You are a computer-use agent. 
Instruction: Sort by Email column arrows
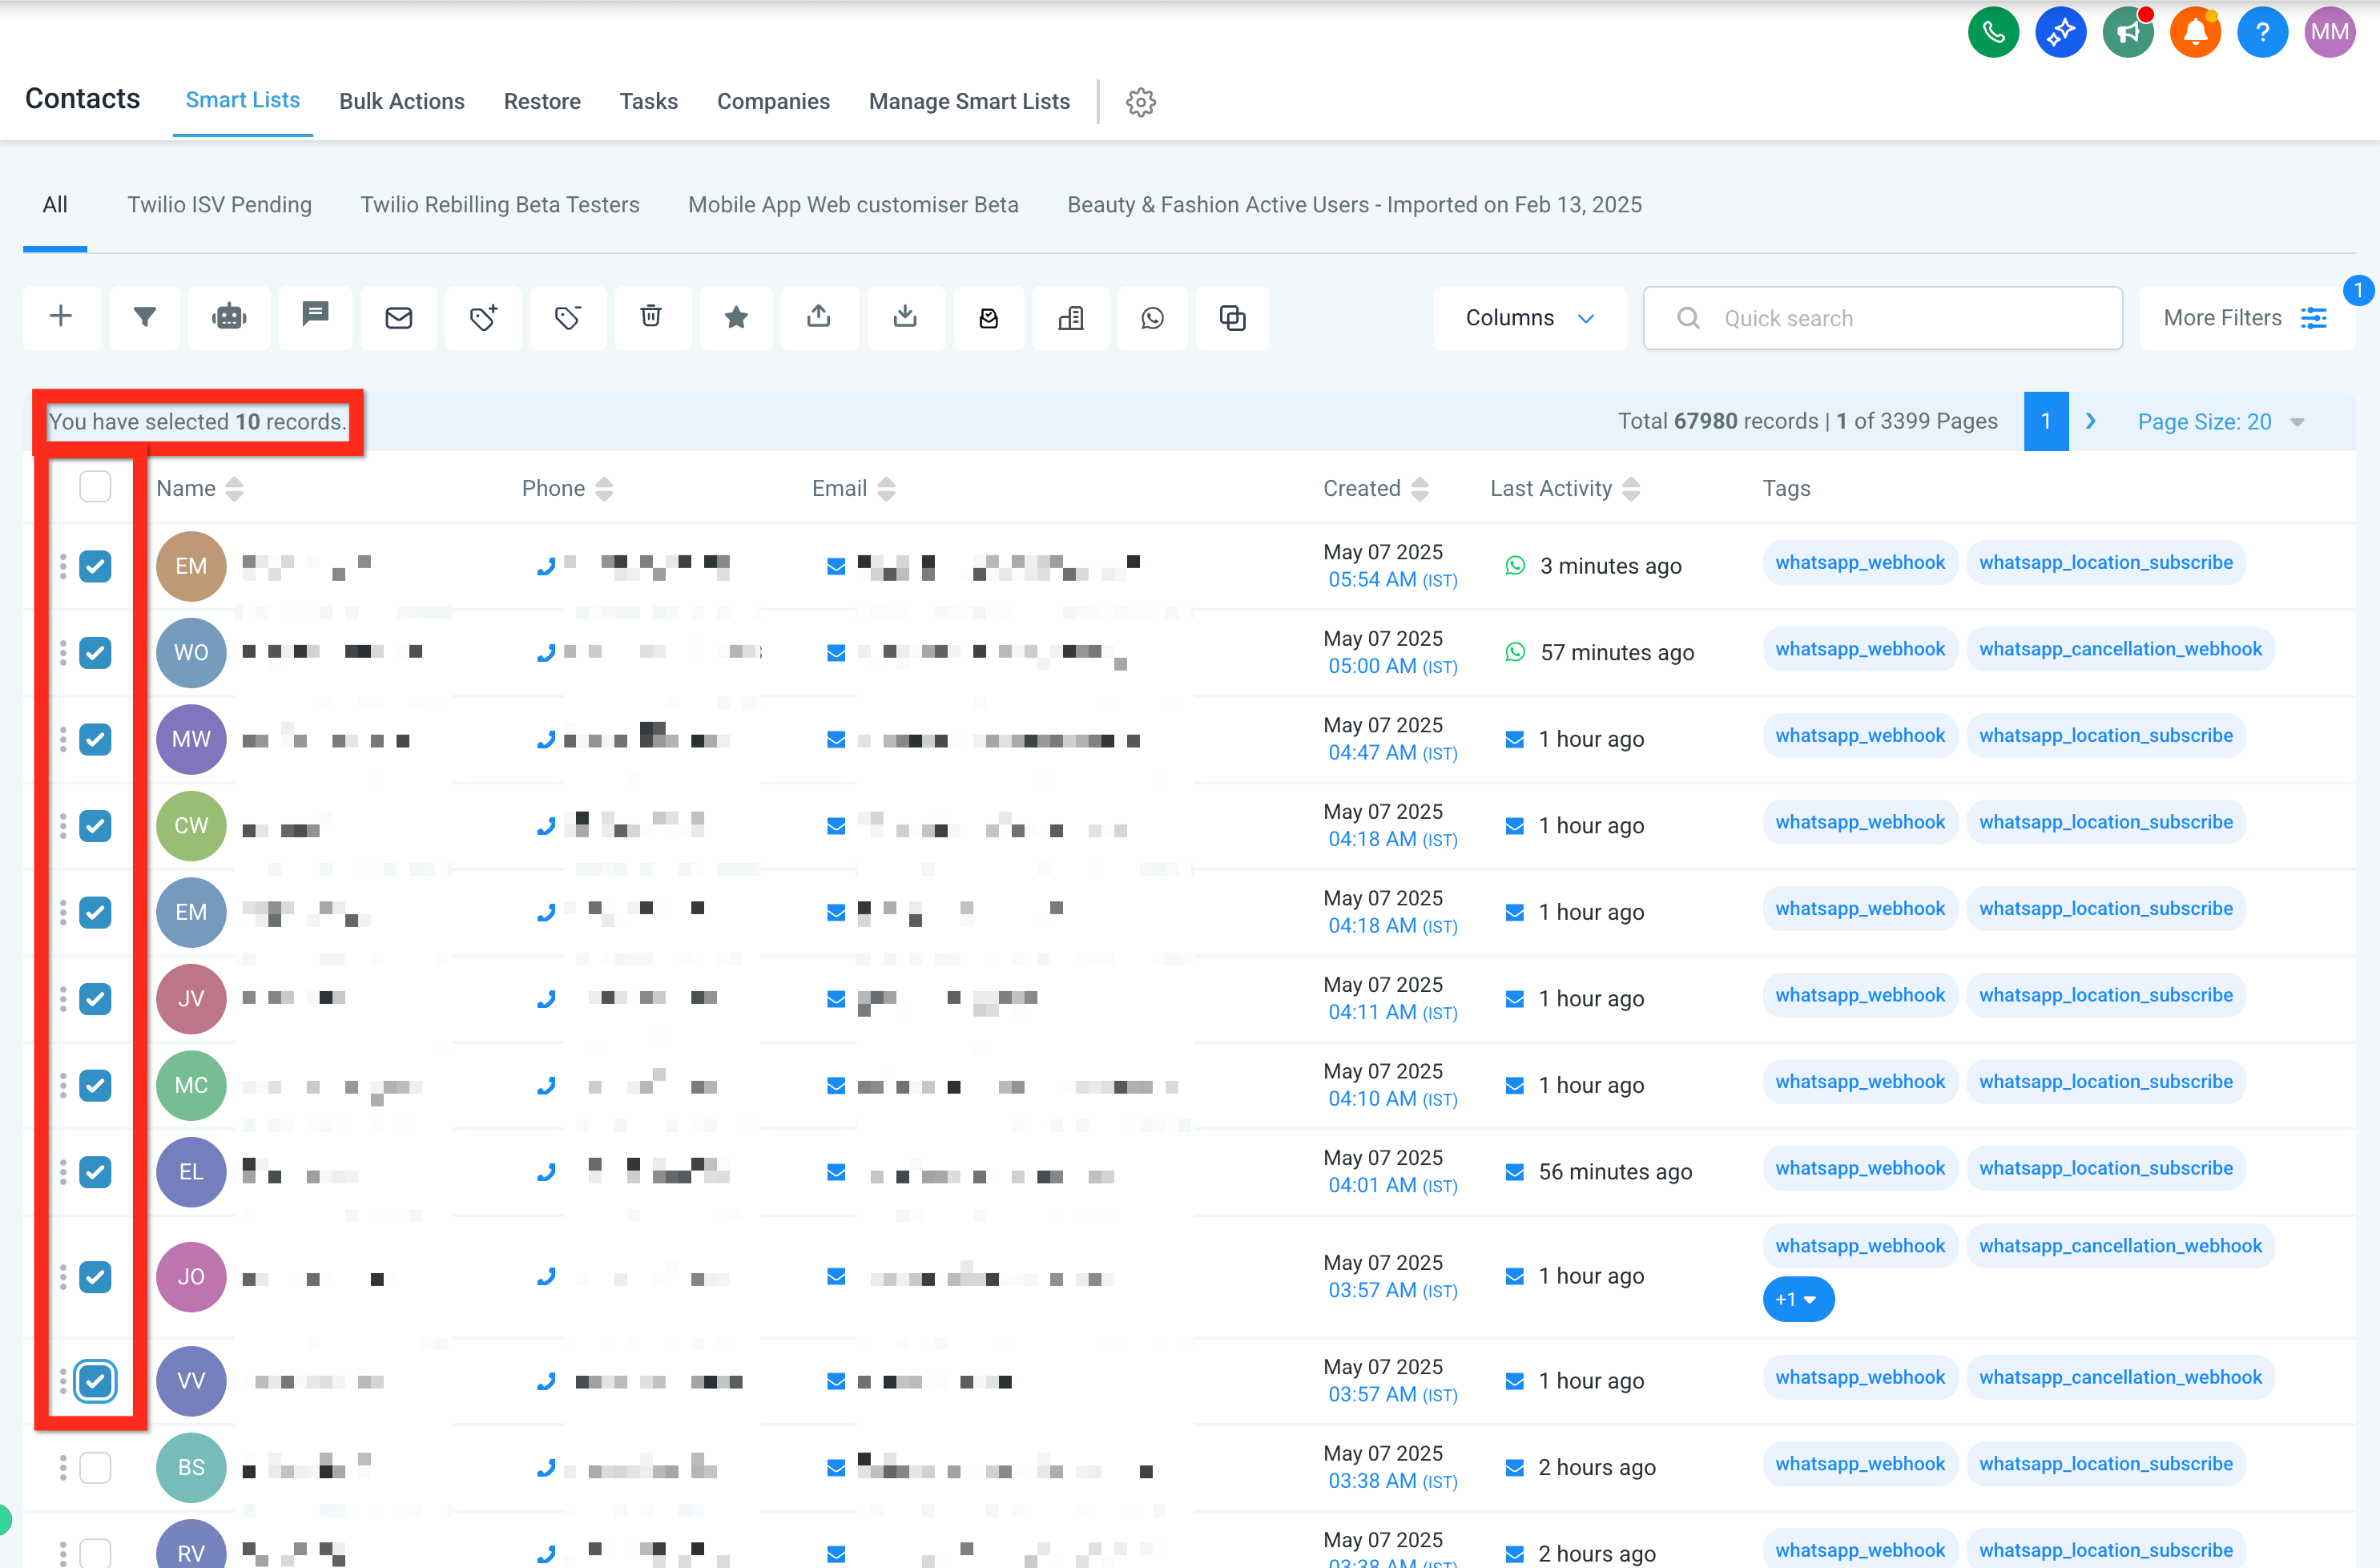coord(886,488)
